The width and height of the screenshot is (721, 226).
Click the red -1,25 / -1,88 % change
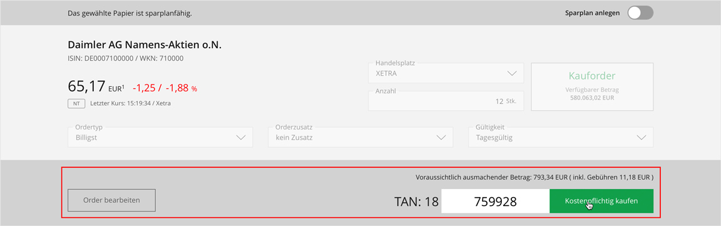click(165, 88)
